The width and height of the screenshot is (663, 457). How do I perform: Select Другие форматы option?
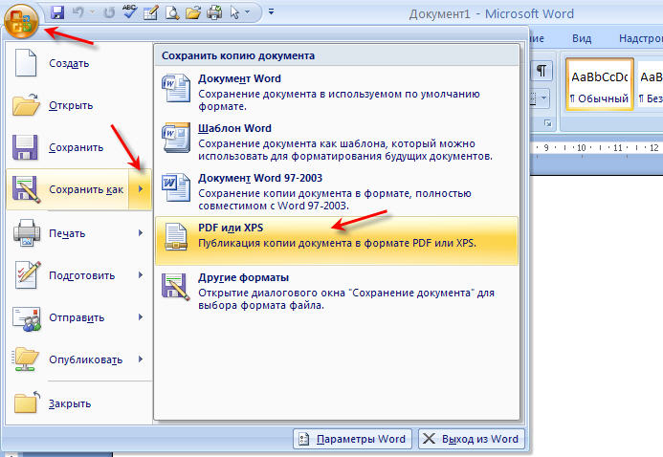click(x=337, y=291)
